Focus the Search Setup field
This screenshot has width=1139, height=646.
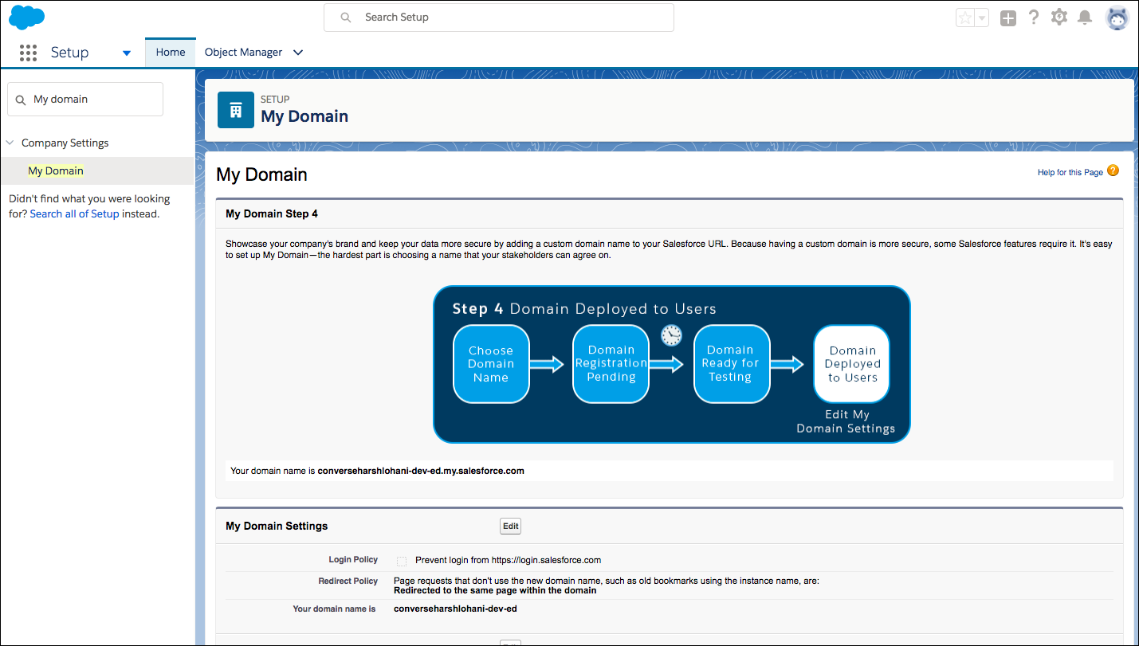[499, 18]
